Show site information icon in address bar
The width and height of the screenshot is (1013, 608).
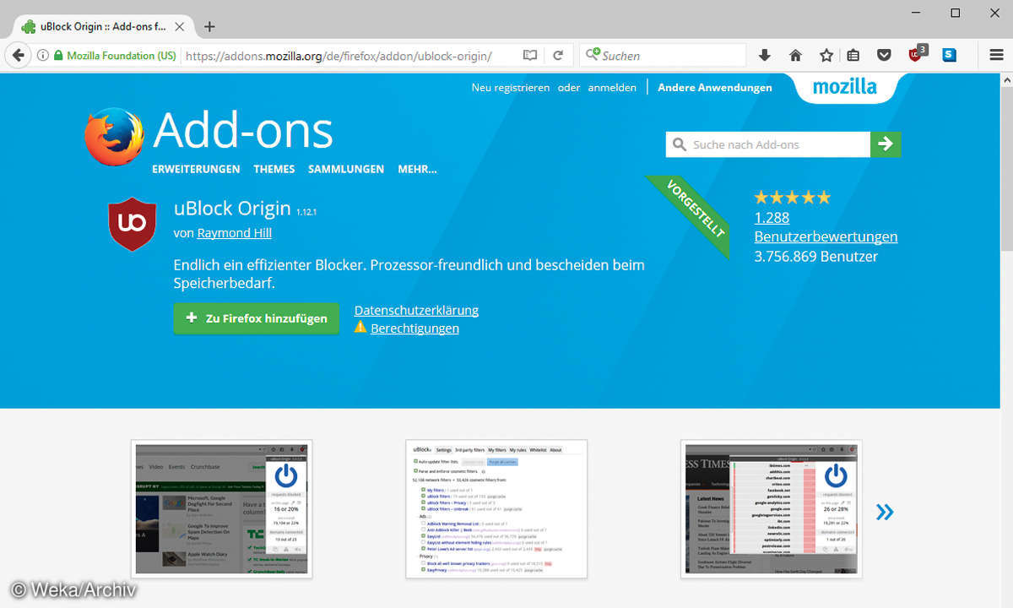point(42,56)
